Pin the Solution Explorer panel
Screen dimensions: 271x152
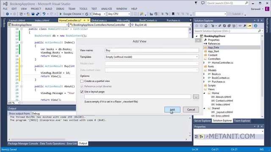258,21
